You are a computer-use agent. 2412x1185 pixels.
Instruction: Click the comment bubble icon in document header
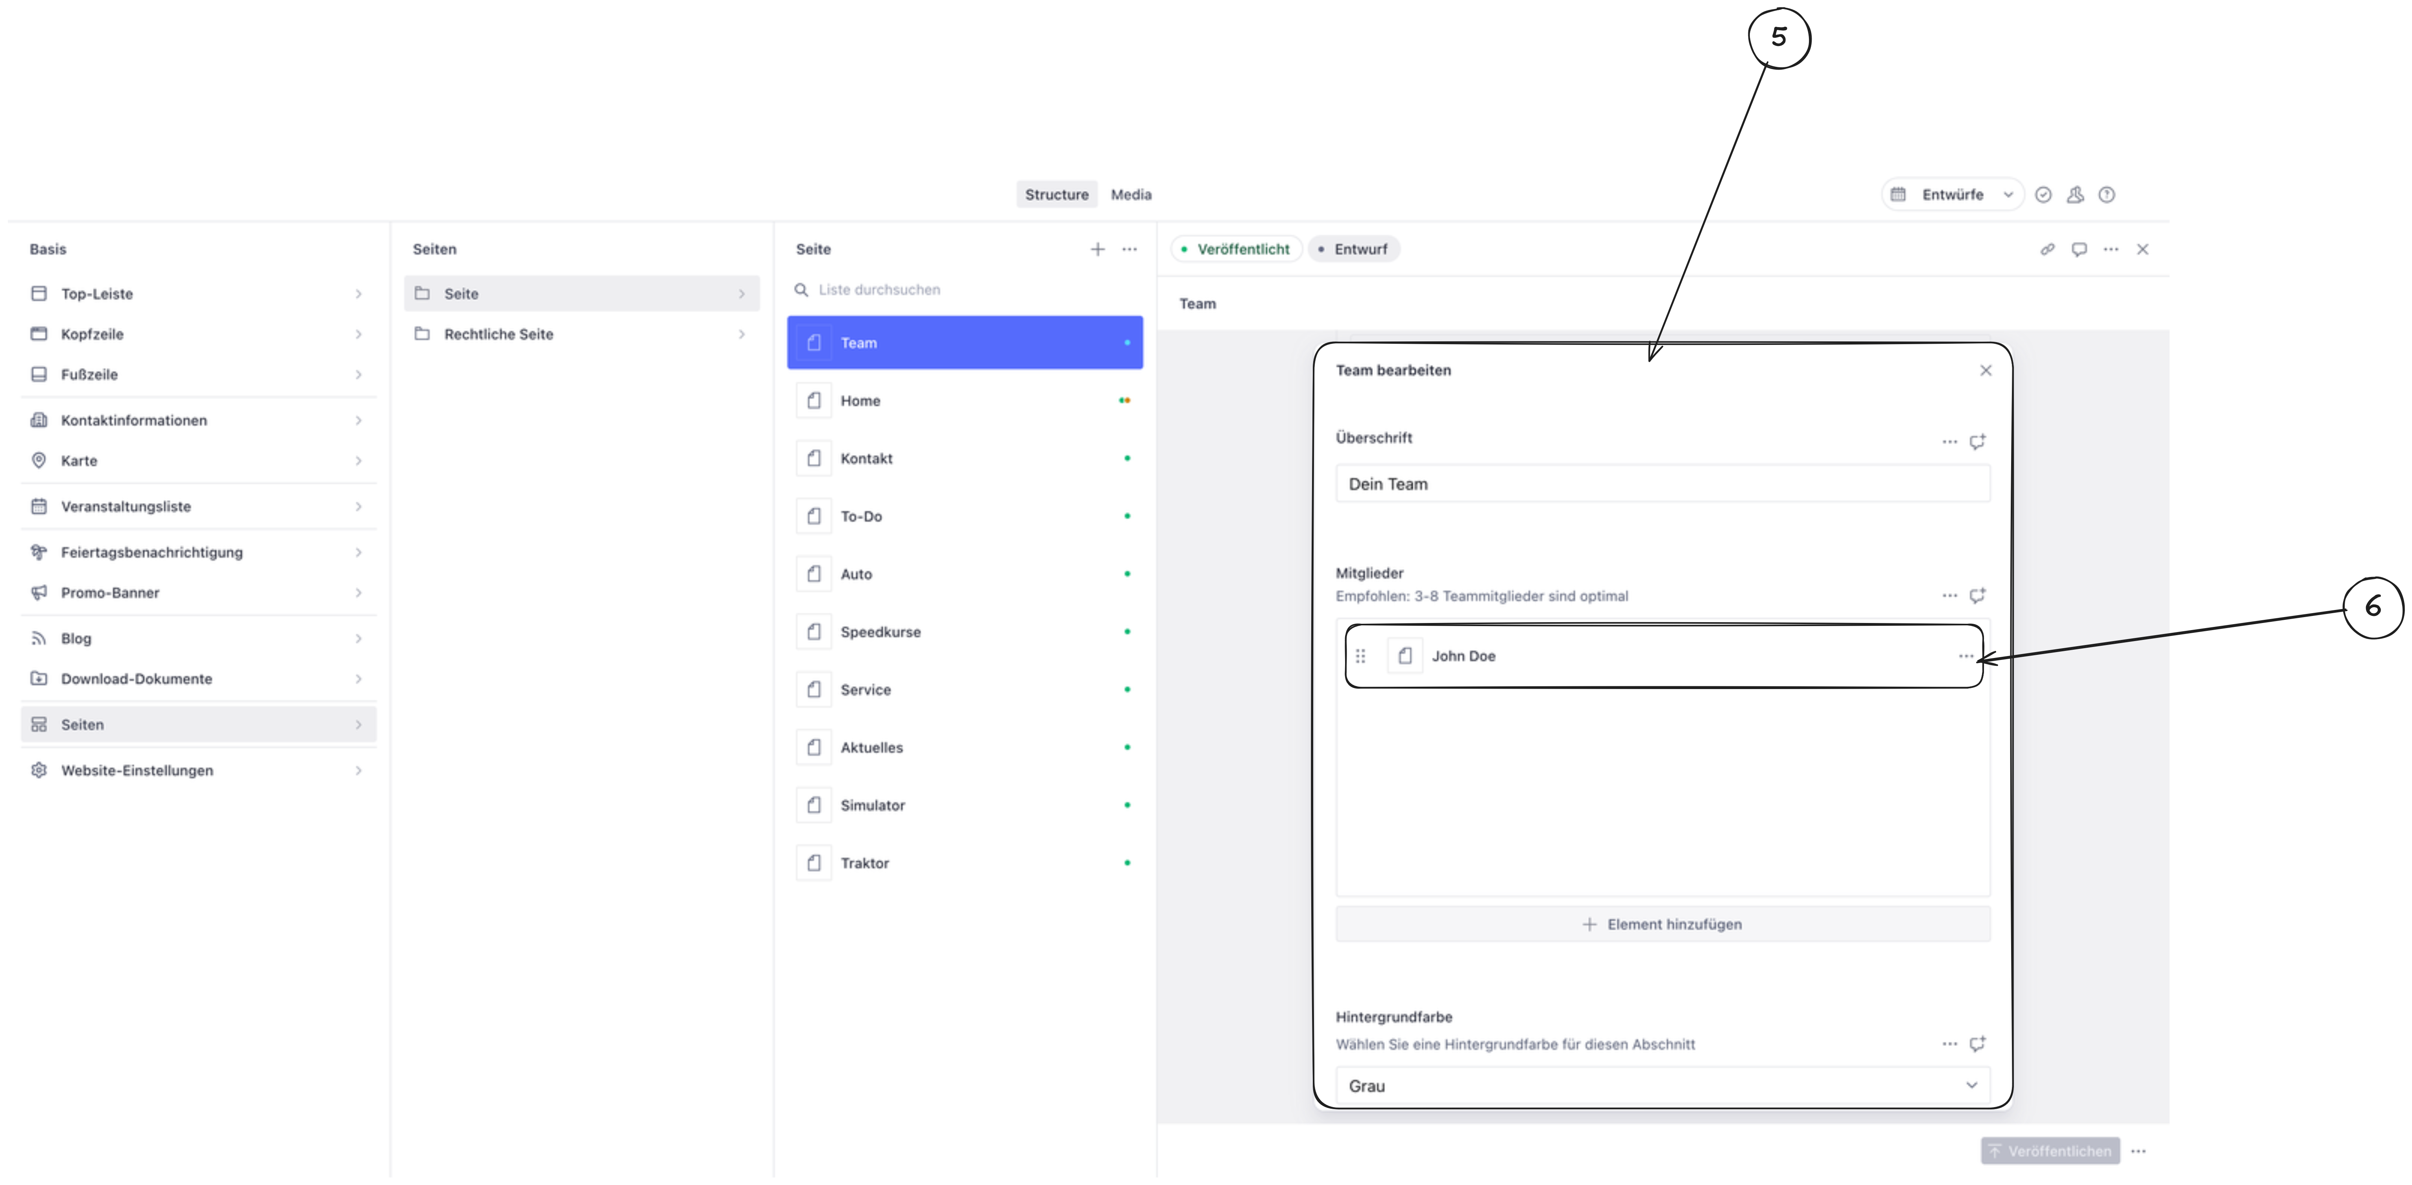tap(2079, 249)
